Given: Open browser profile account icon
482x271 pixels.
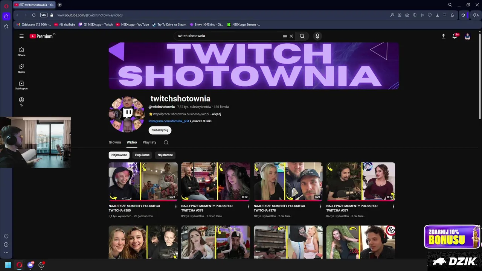Looking at the screenshot, I should pos(452,15).
